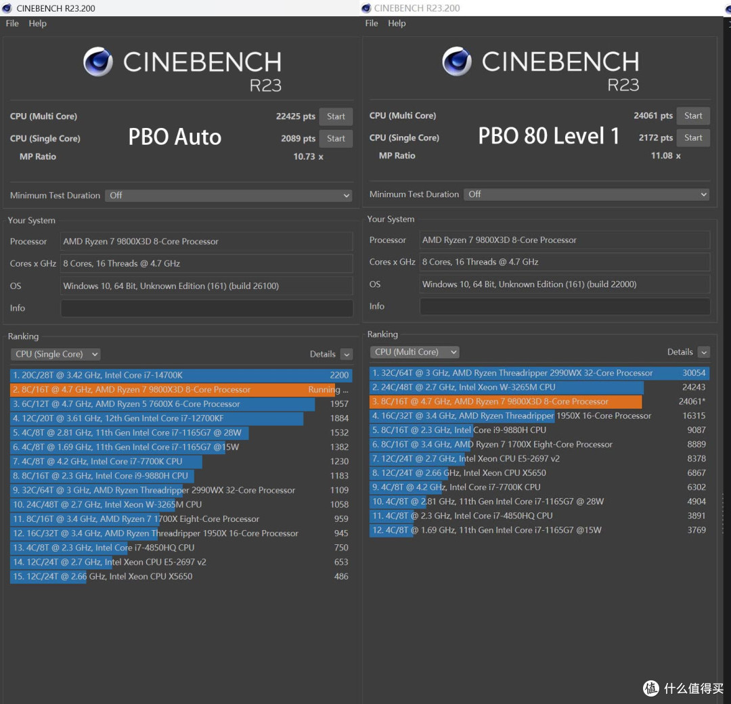Open CPU (Multi Core) ranking dropdown
731x704 pixels.
(414, 352)
